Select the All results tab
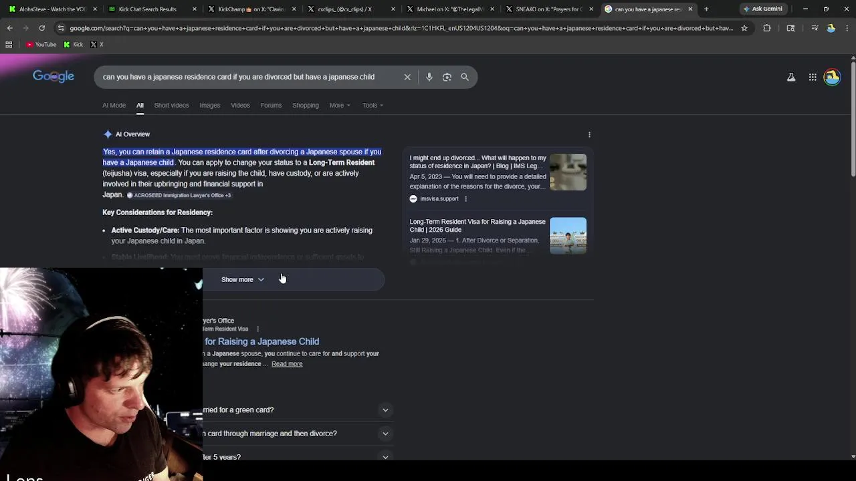Viewport: 856px width, 481px height. 140,105
